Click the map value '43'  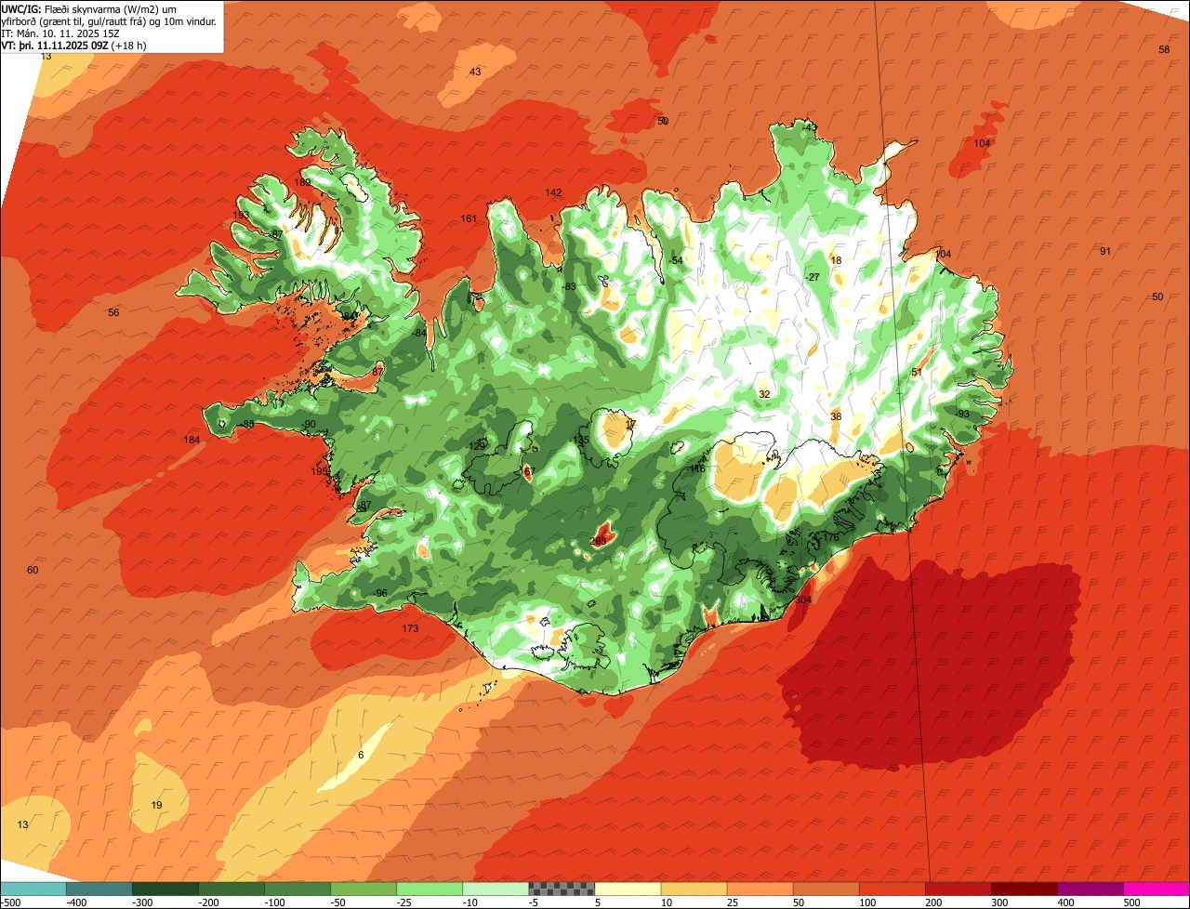click(475, 72)
